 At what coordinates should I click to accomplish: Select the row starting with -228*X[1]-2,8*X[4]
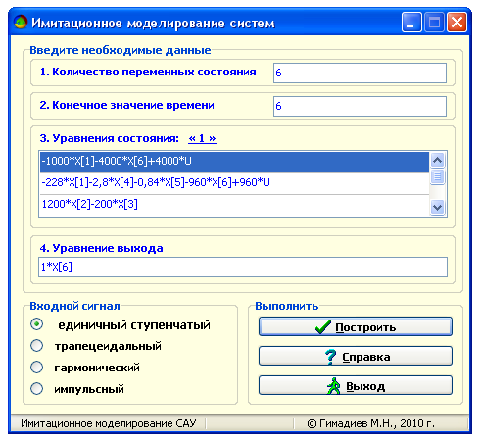pos(234,183)
